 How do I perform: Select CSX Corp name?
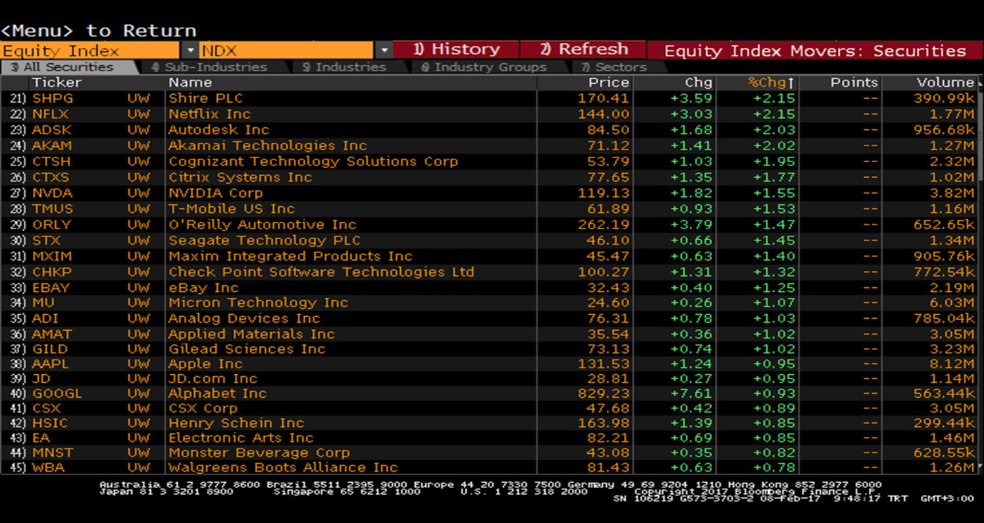click(202, 408)
